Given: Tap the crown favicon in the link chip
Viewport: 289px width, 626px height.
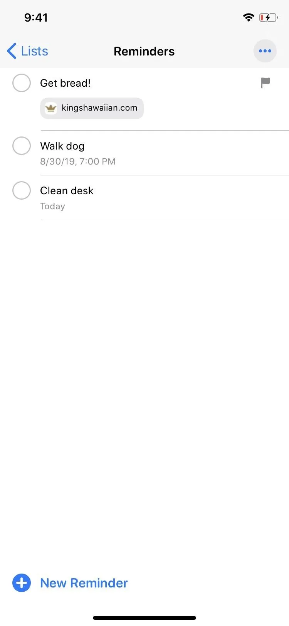Looking at the screenshot, I should pyautogui.click(x=51, y=108).
